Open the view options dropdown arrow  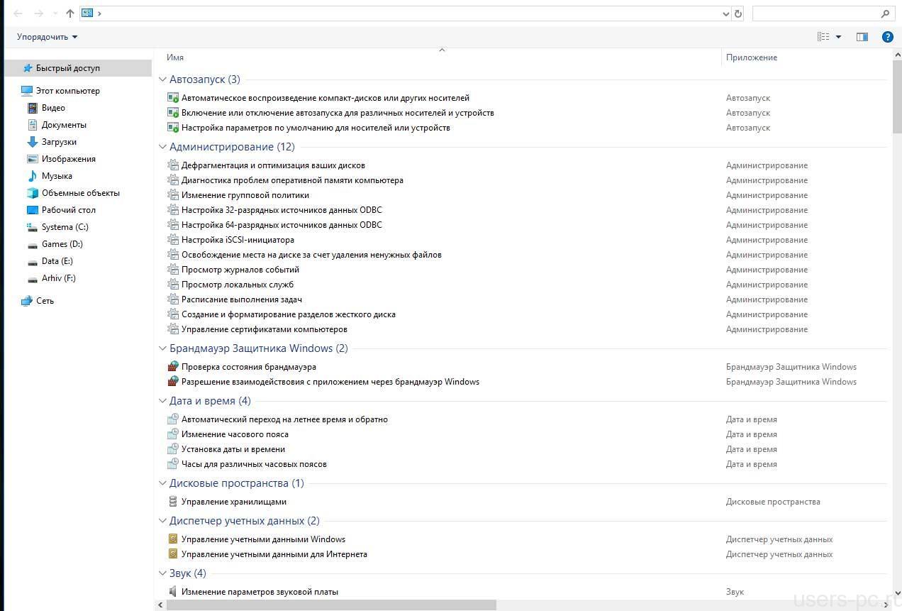(x=838, y=37)
